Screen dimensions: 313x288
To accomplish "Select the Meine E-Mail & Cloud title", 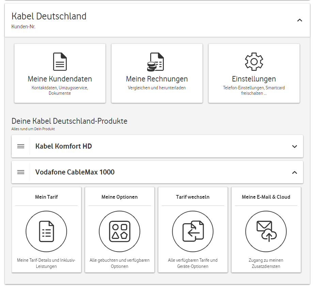I will click(x=266, y=197).
